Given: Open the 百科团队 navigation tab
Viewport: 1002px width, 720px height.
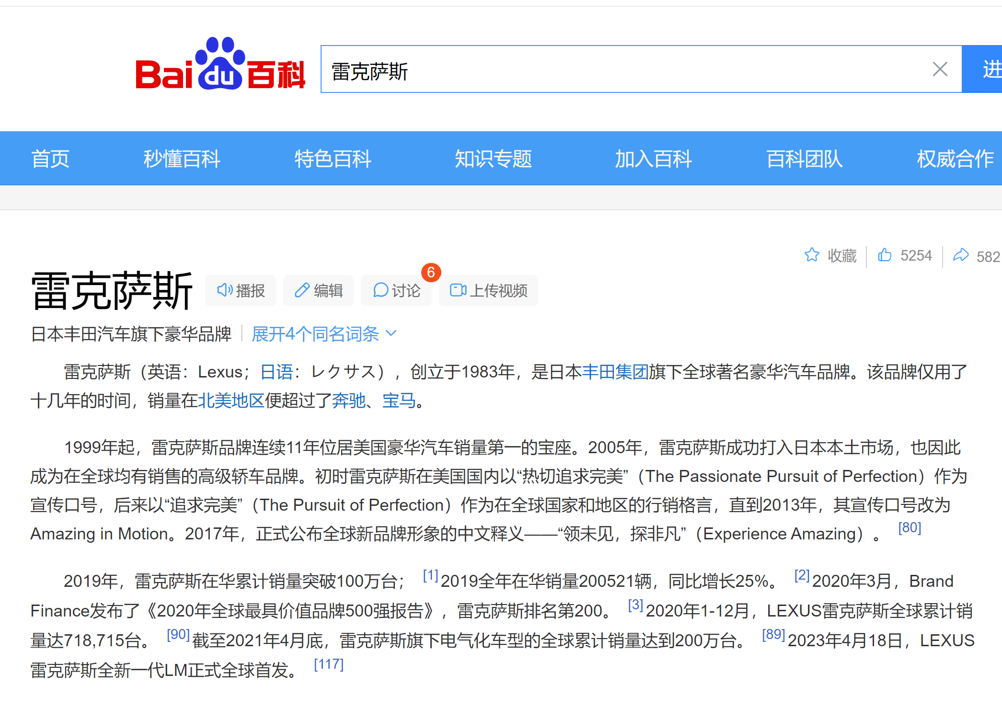Looking at the screenshot, I should [804, 159].
